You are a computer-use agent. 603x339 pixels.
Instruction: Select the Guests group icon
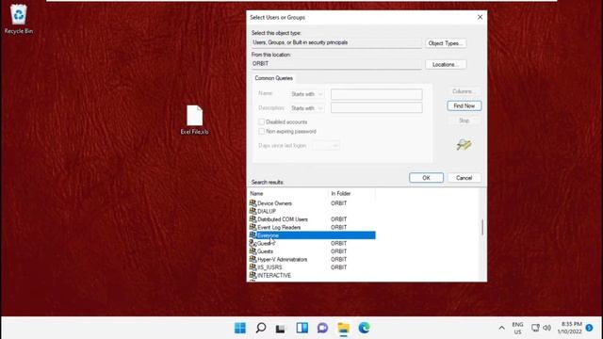[x=253, y=251]
